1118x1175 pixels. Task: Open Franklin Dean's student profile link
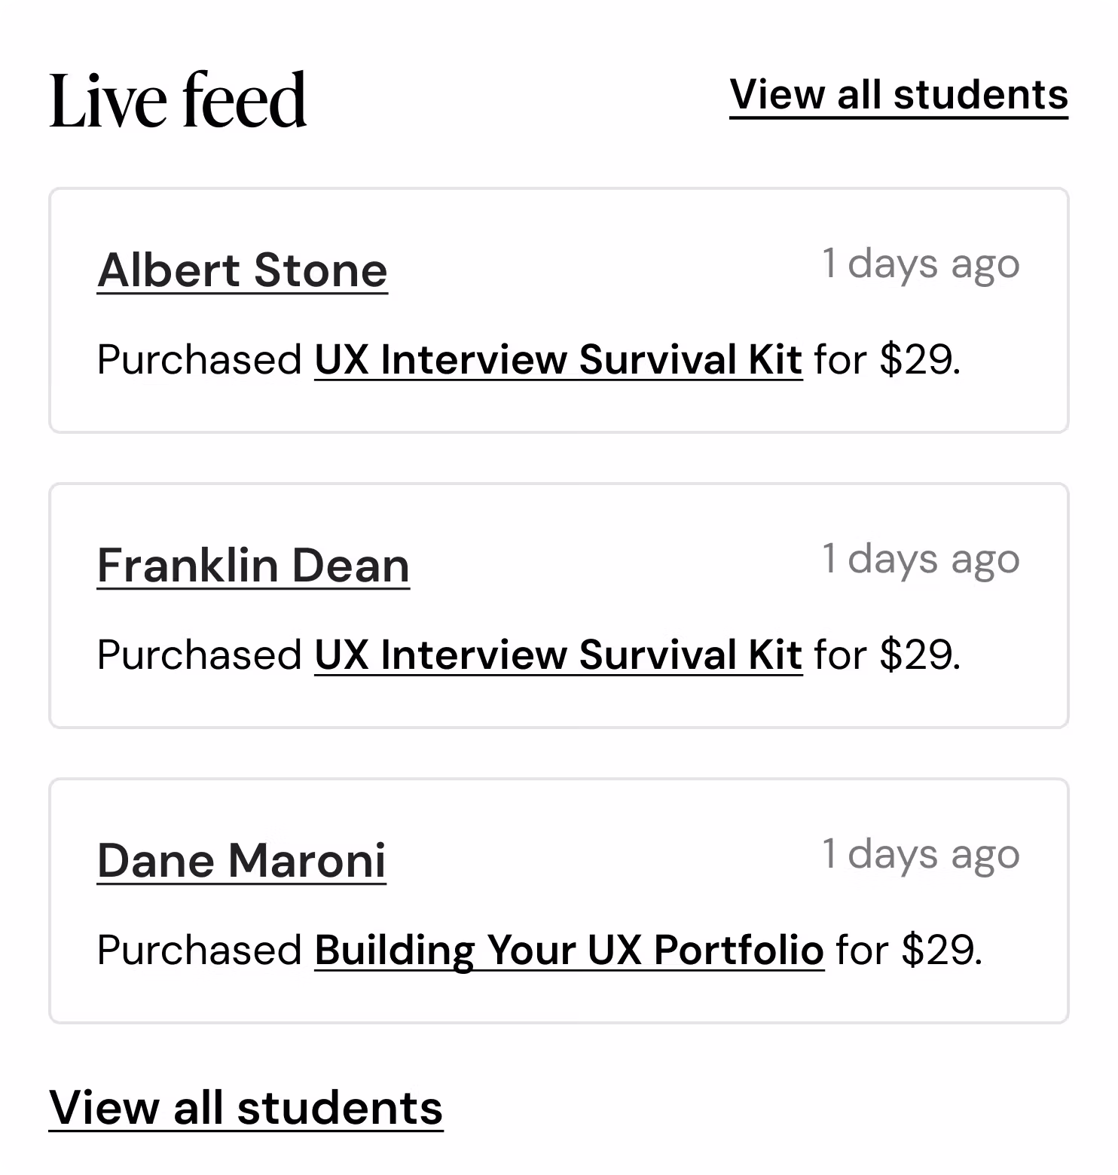pos(253,566)
